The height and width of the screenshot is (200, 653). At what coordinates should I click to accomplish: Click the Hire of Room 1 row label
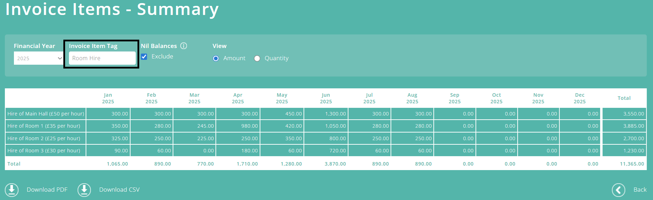[x=44, y=126]
